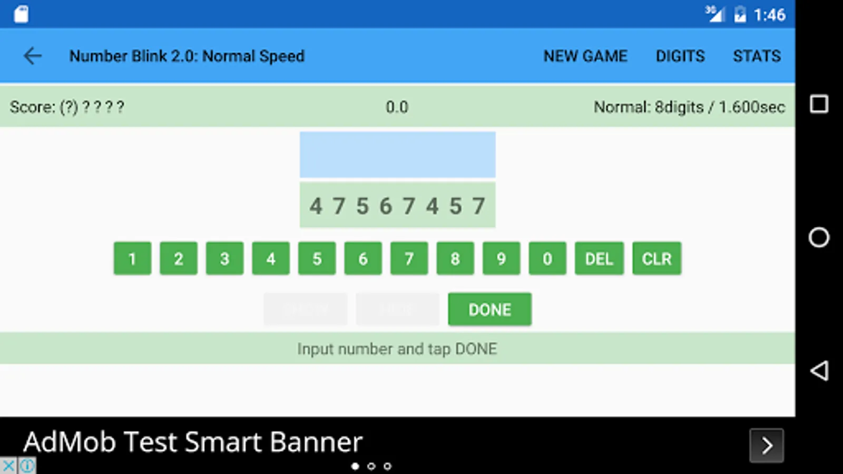
Task: Click the entered number field 47567457
Action: (x=397, y=205)
